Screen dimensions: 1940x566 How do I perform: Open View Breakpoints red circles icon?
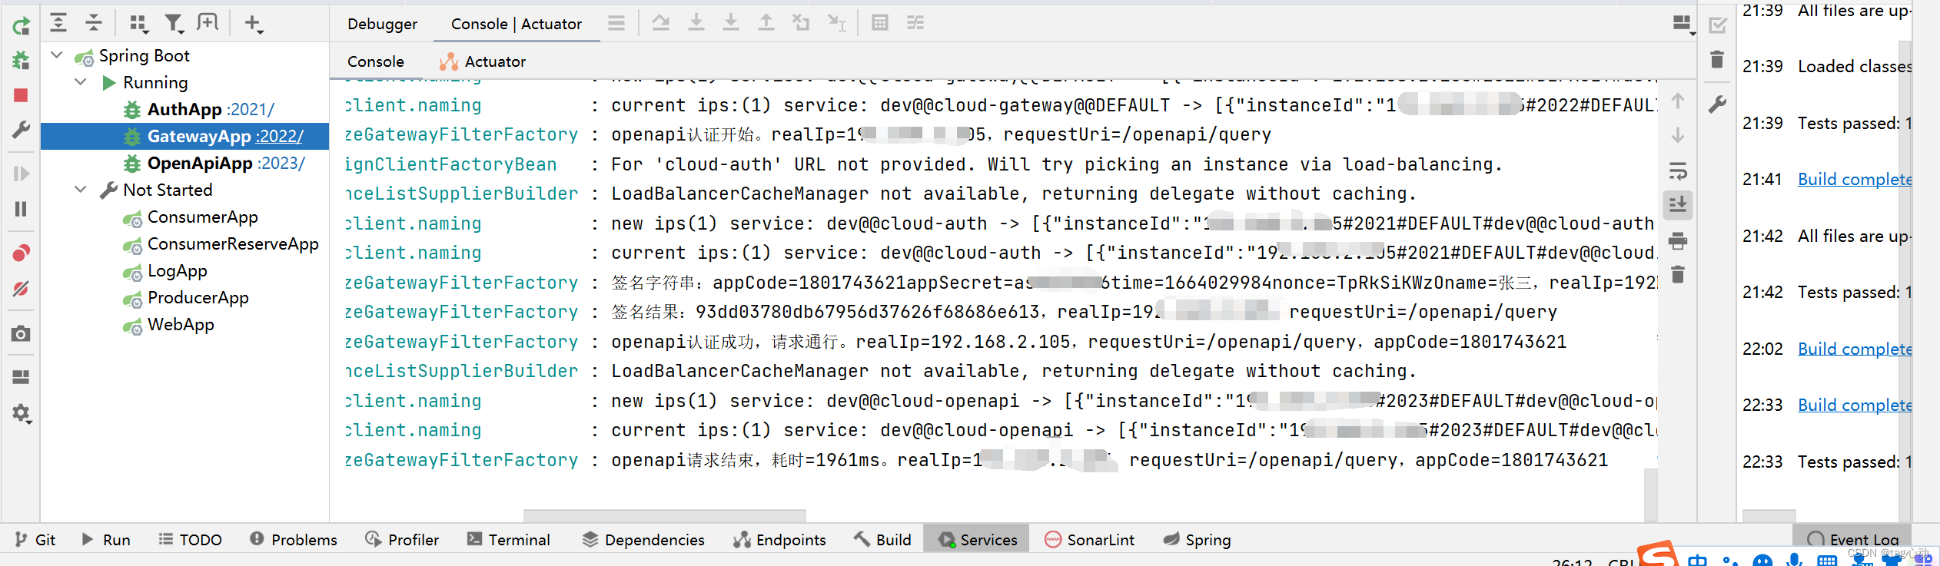21,253
